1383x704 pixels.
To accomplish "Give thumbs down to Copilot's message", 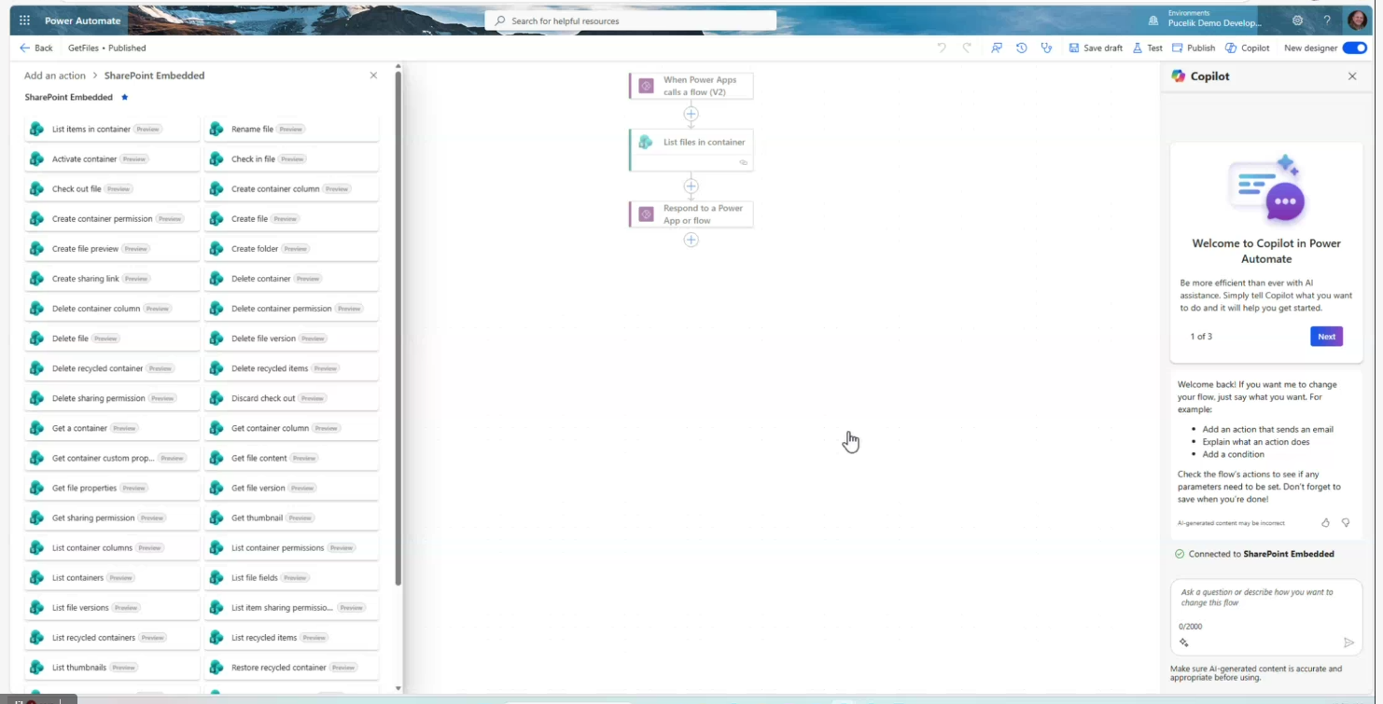I will 1346,523.
